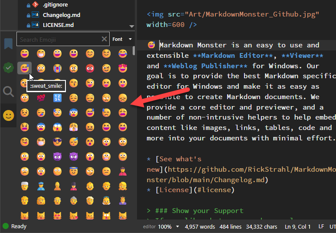Insert the smirking face emoji
The width and height of the screenshot is (336, 233).
pos(90,171)
